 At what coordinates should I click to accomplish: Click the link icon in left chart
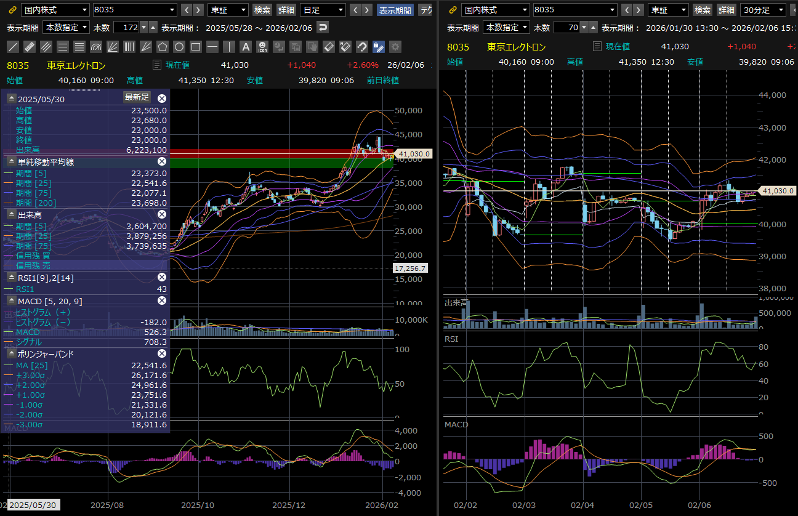12,10
